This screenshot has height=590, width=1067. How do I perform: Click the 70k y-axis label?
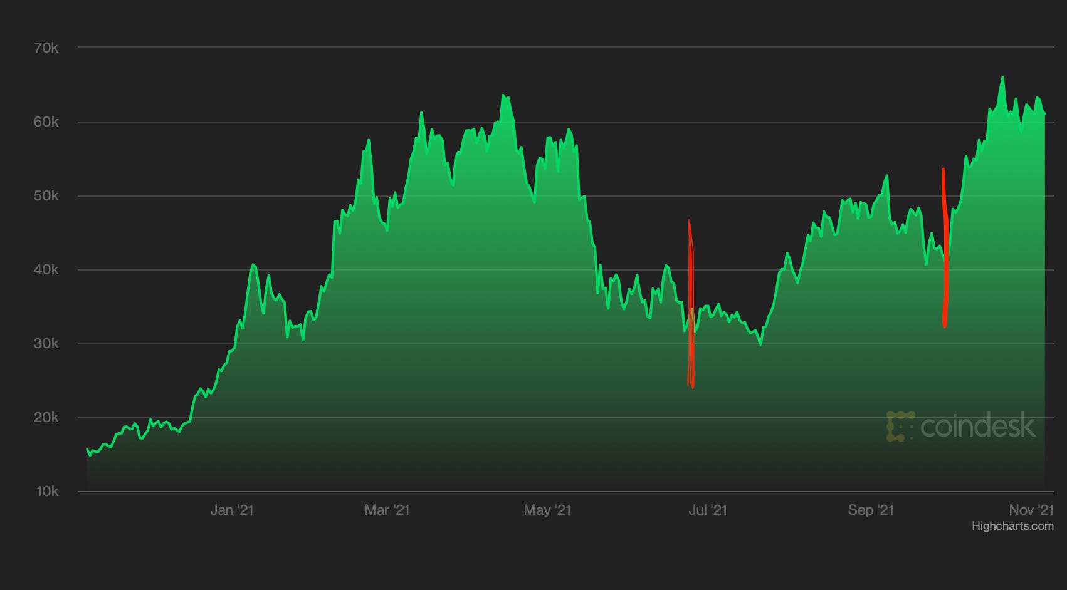point(46,48)
